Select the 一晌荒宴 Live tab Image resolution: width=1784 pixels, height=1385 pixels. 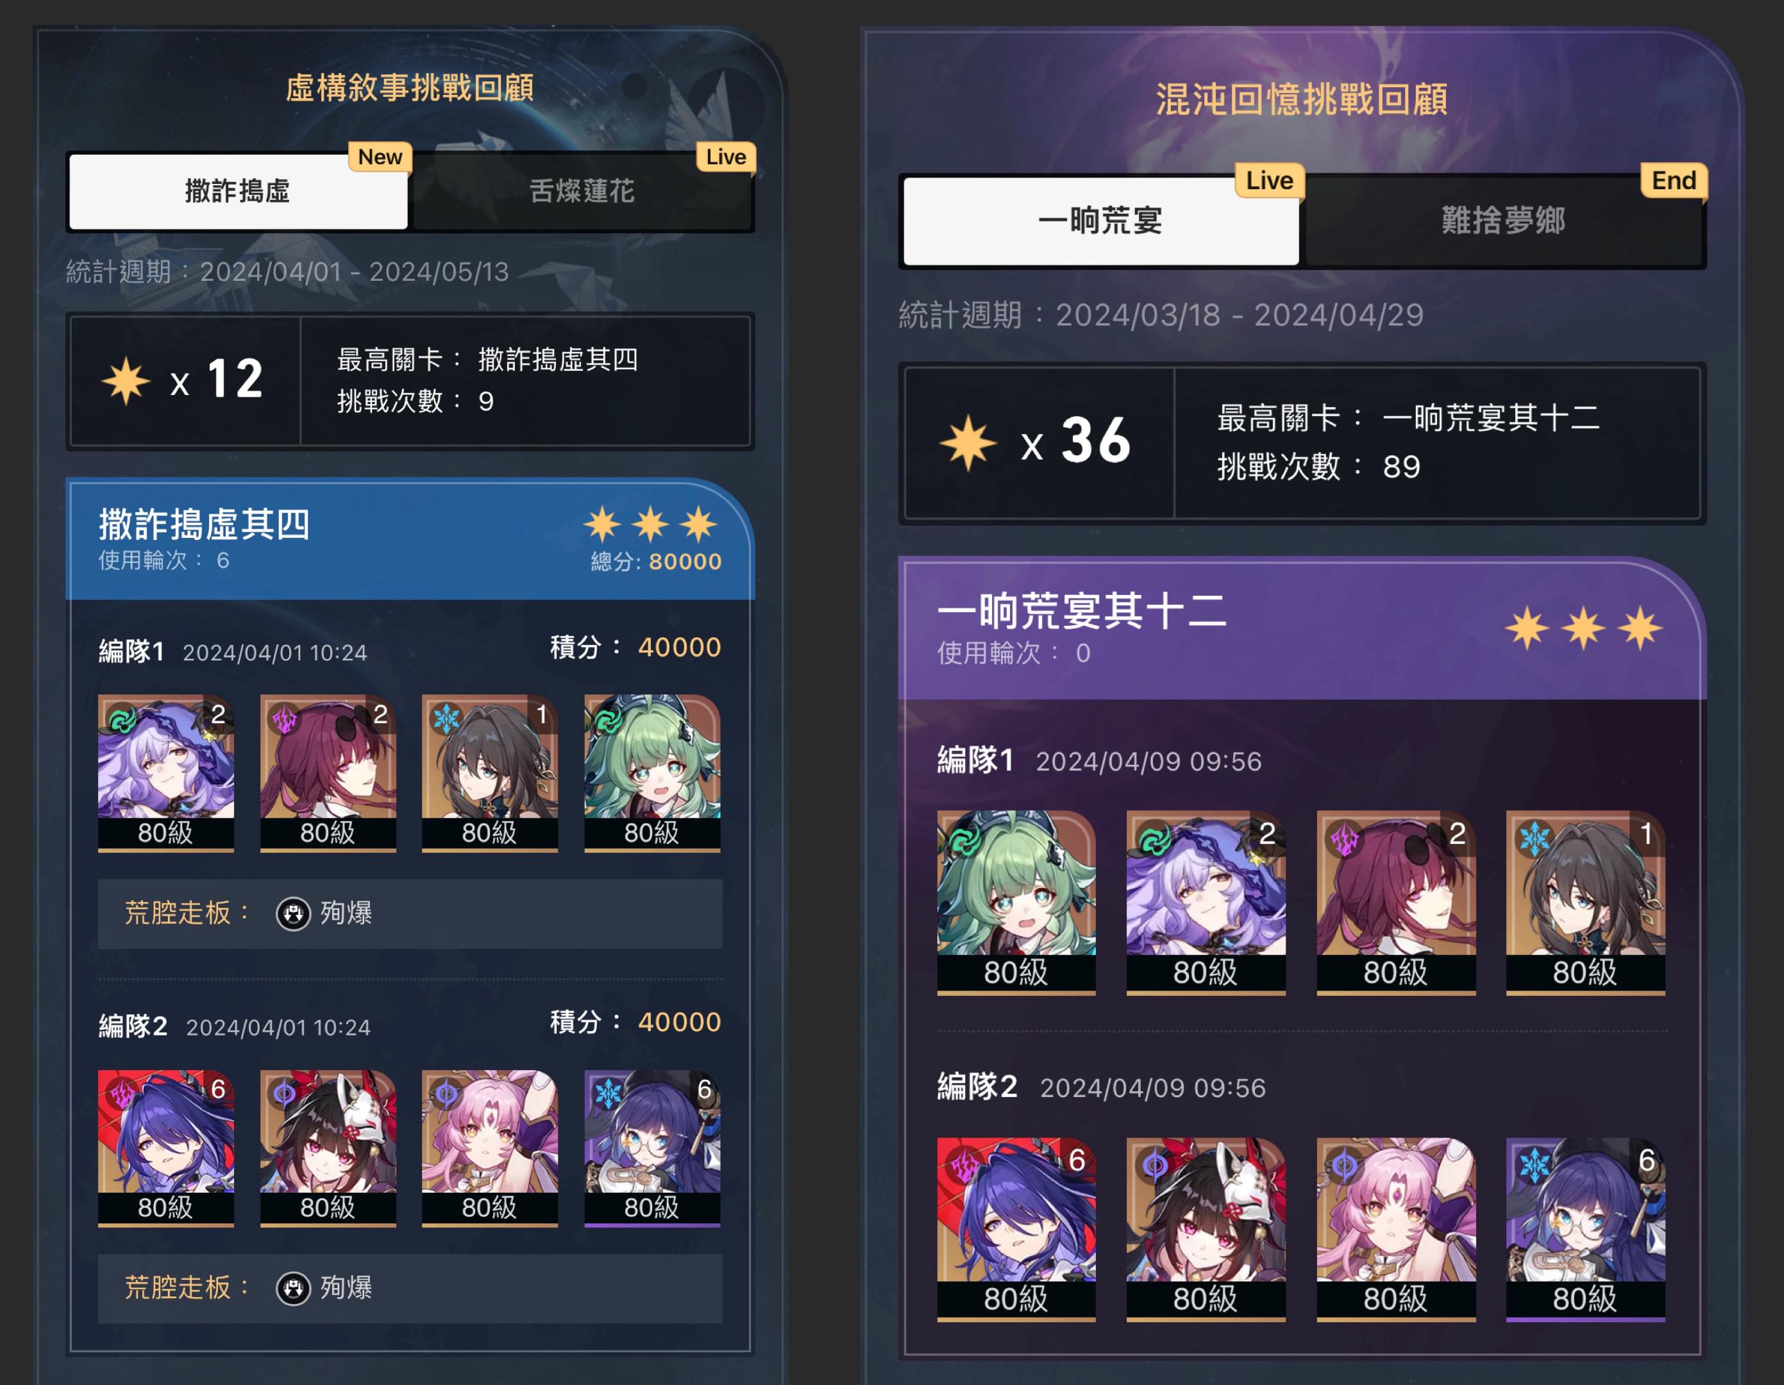click(x=1100, y=221)
